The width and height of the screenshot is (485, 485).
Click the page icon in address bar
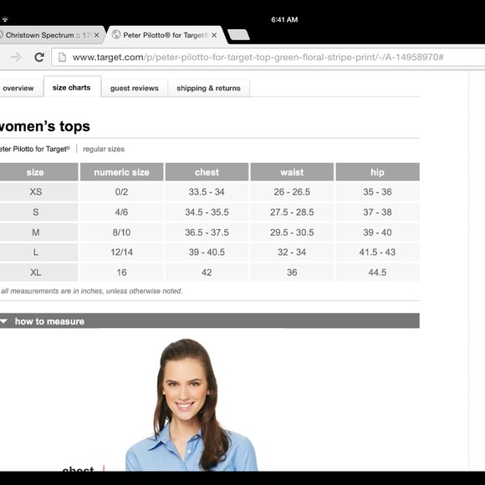62,57
